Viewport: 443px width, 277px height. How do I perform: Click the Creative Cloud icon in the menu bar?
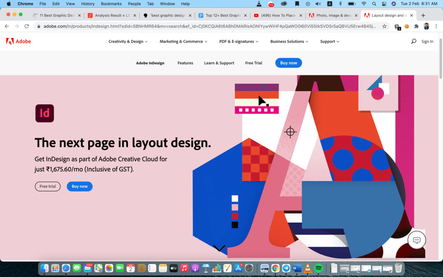click(284, 4)
